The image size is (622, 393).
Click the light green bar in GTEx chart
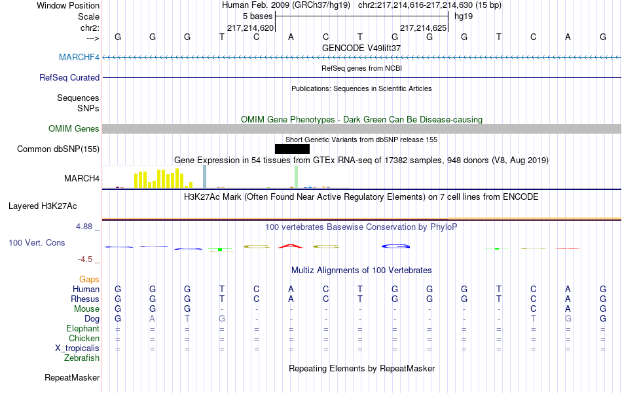click(297, 177)
